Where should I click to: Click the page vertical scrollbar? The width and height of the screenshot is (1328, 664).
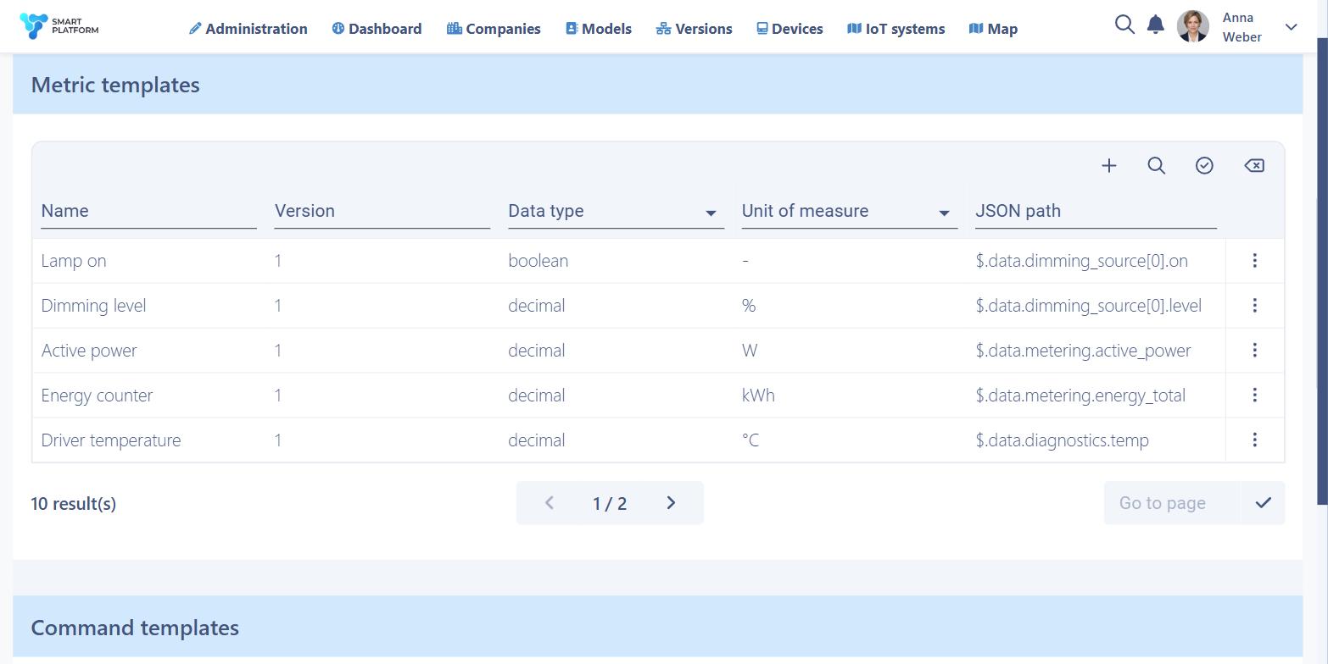(x=1321, y=271)
